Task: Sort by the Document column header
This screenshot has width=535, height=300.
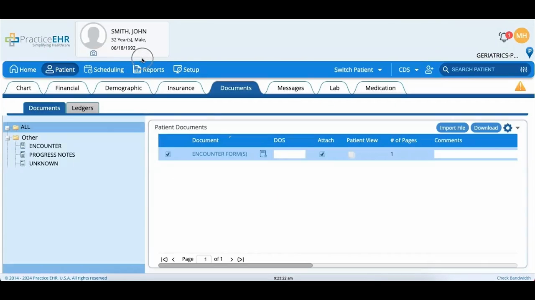Action: (205, 140)
